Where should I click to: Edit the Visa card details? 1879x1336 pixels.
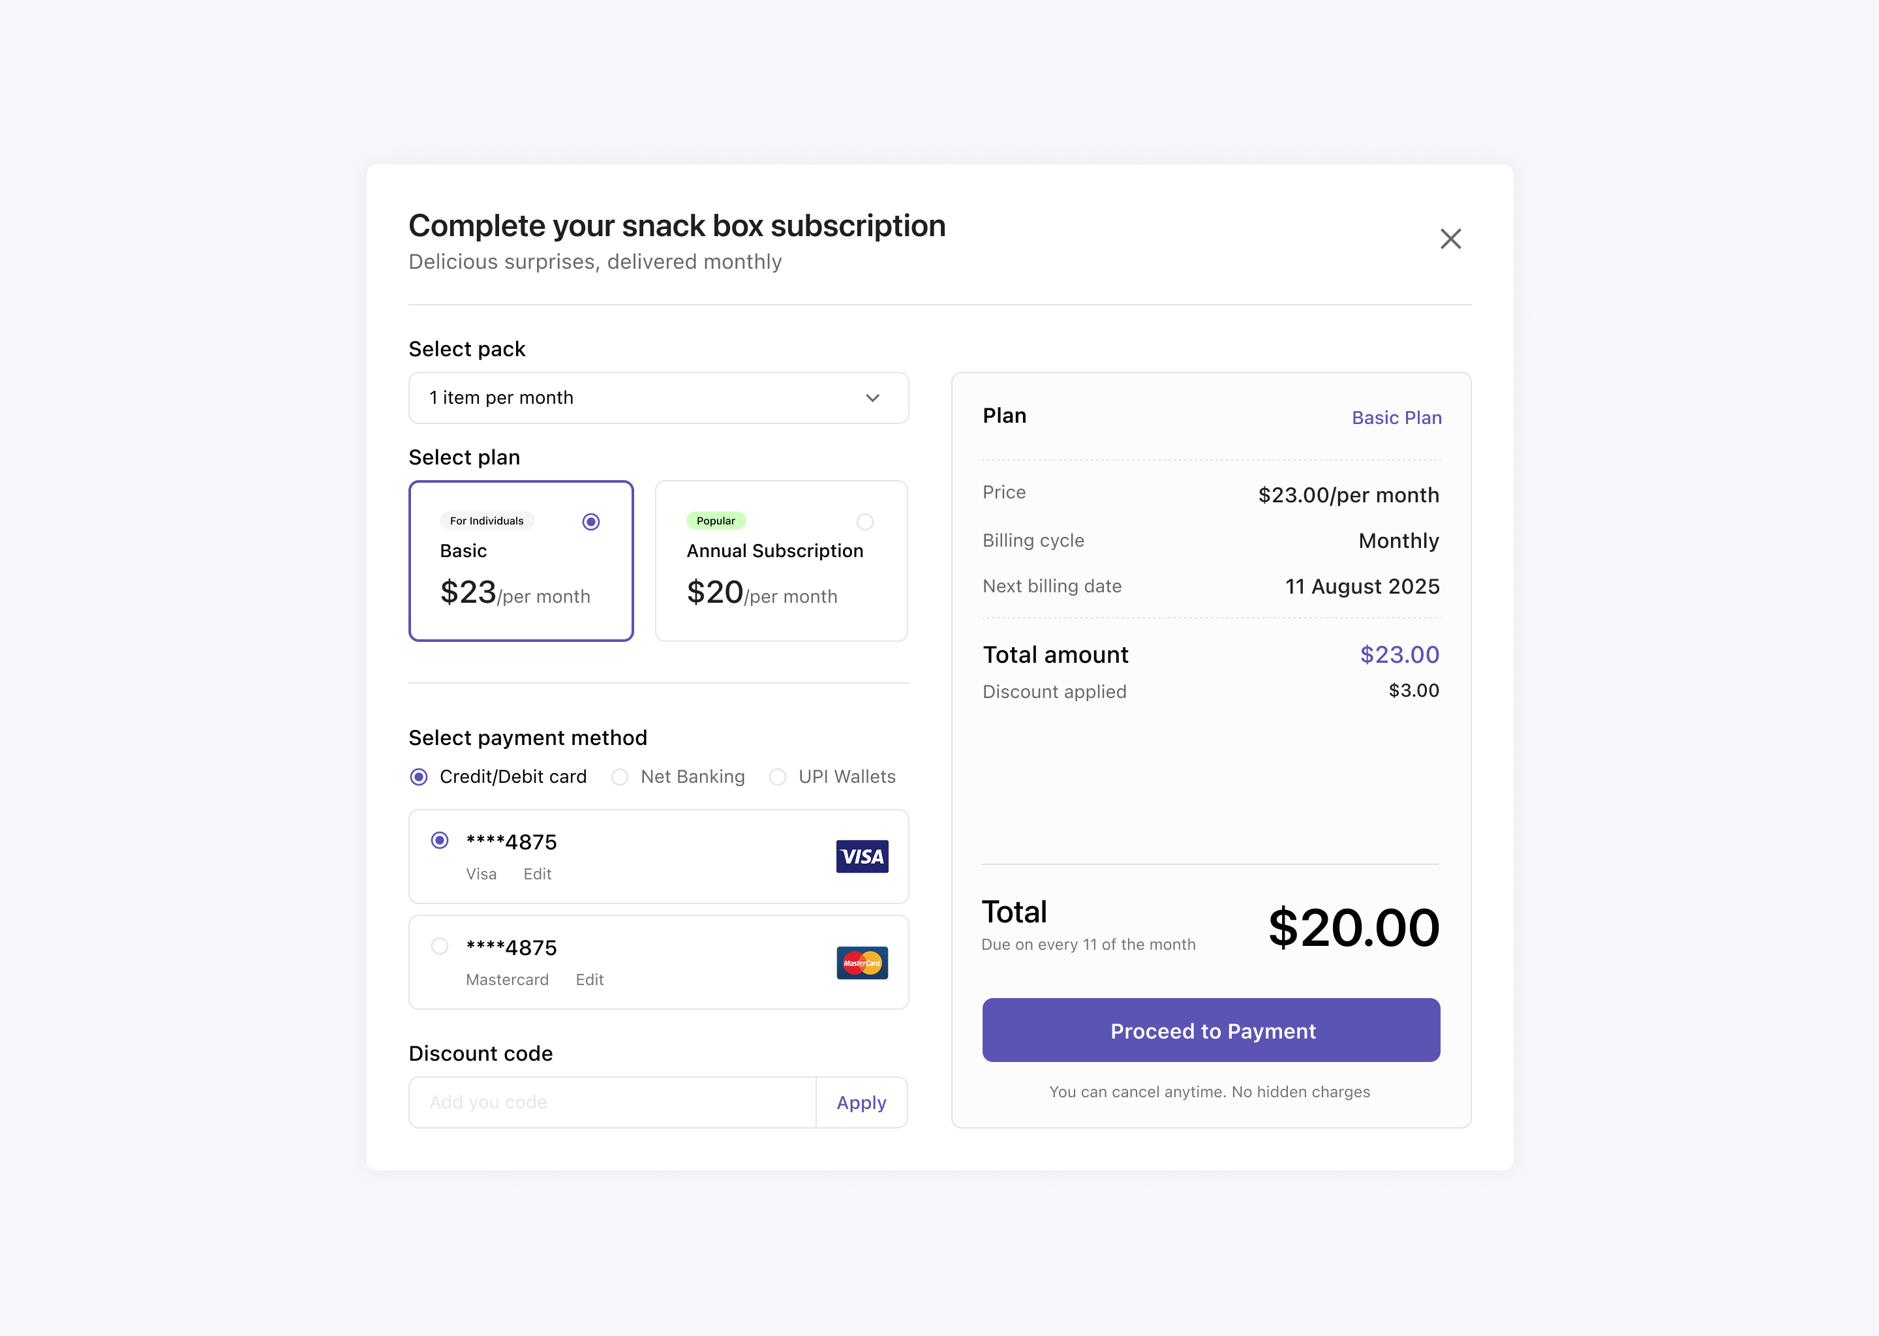coord(536,873)
